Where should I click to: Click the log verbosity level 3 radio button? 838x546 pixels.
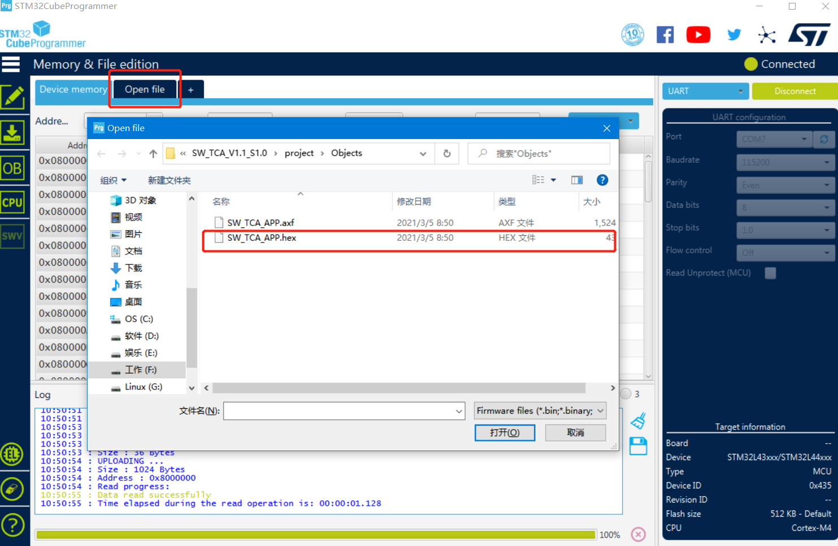click(x=626, y=394)
